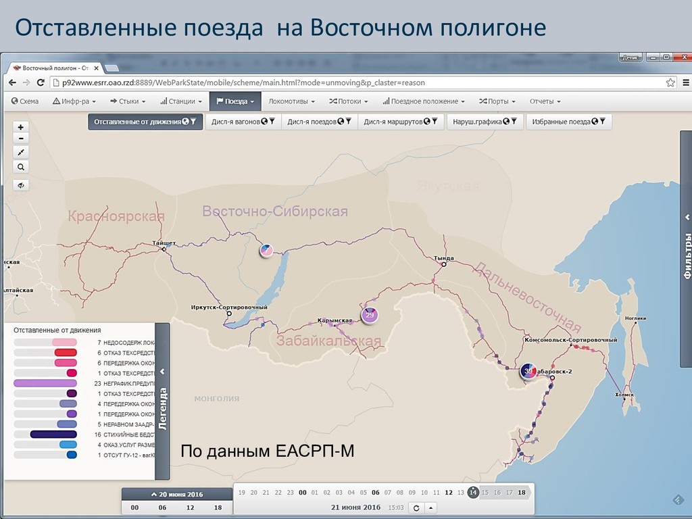
Task: Go back with the browser back arrow
Action: point(12,82)
